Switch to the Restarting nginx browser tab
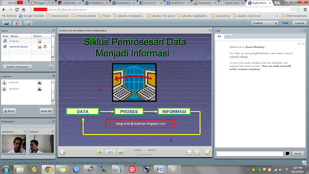Viewport: 309px width, 174px height. (x=205, y=3)
